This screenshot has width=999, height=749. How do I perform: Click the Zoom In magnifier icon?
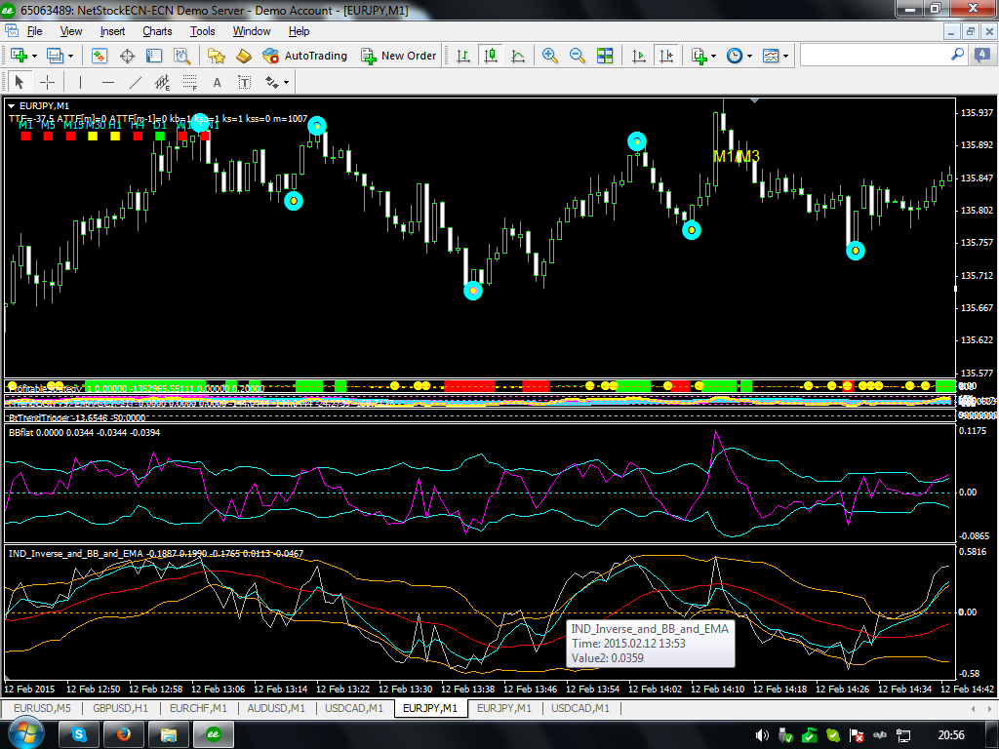551,56
